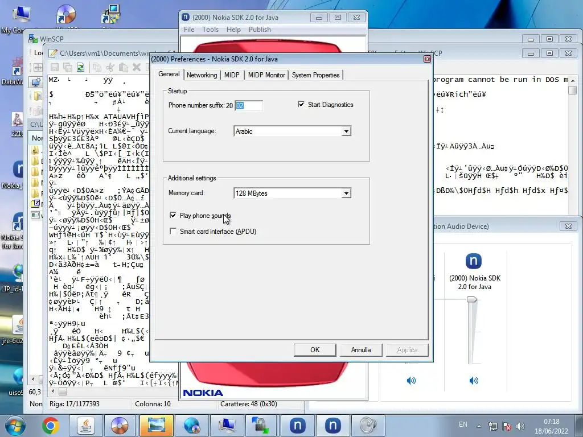Open the Help menu in the Nokia SDK window
The width and height of the screenshot is (583, 437).
tap(233, 30)
